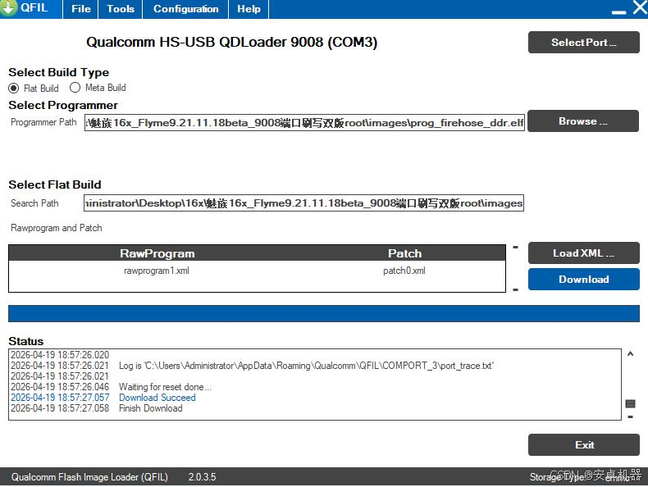Click the minus icon below status scrollbar
The image size is (648, 487).
(x=630, y=416)
